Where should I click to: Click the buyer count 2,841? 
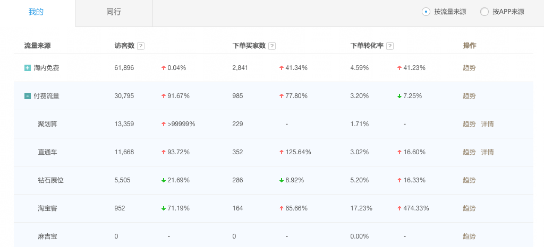pos(240,68)
